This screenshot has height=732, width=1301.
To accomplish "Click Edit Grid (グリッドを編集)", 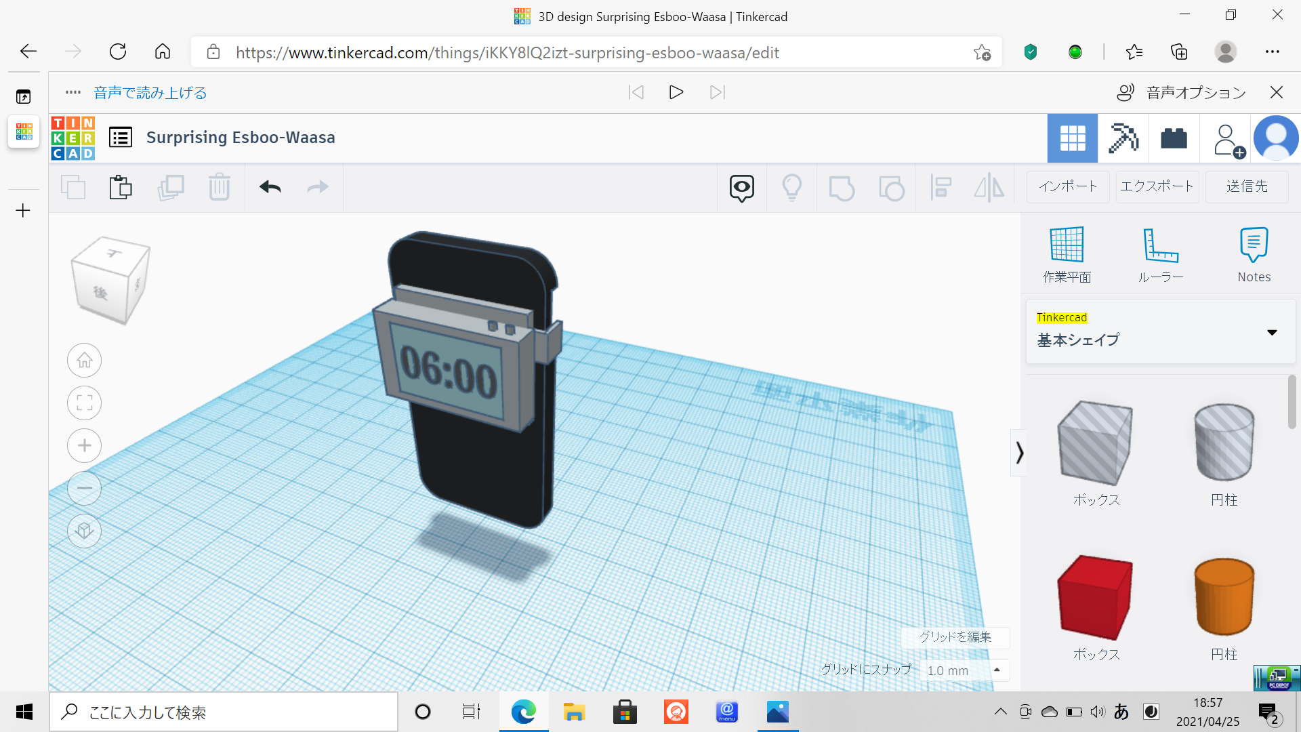I will coord(955,637).
